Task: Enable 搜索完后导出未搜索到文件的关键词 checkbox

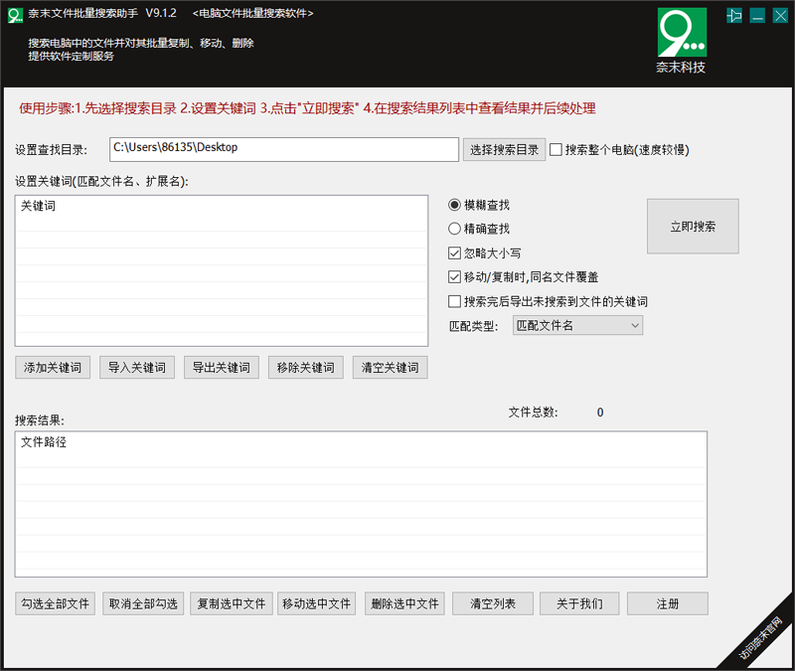Action: coord(455,301)
